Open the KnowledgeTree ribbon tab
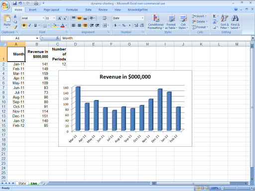The image size is (255, 191). coord(137,10)
